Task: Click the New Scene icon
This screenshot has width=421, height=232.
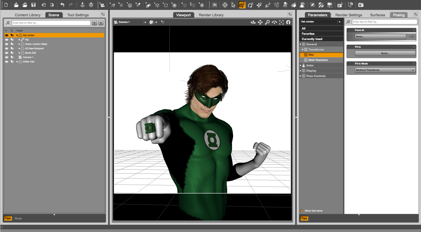Action: click(6, 5)
